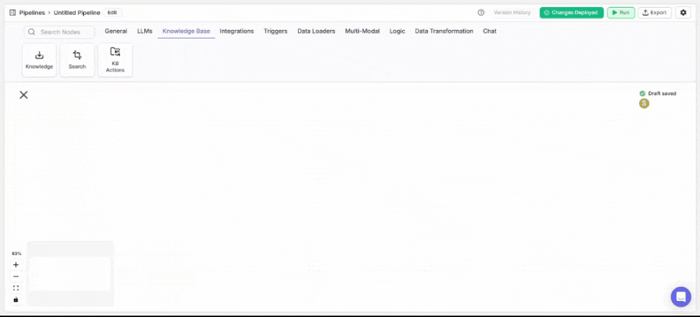Image resolution: width=700 pixels, height=317 pixels.
Task: Zoom out on the canvas
Action: [16, 277]
